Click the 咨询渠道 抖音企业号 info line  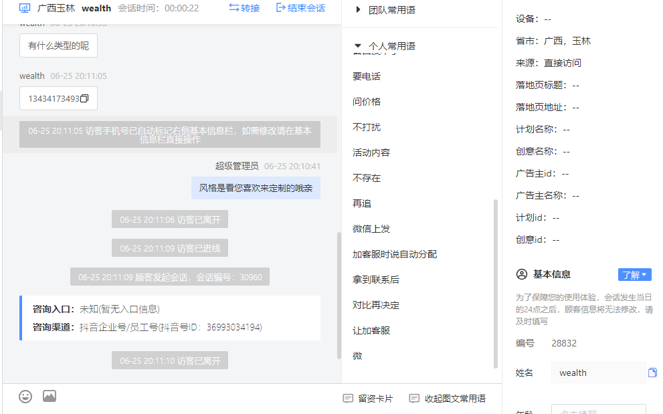pyautogui.click(x=148, y=327)
